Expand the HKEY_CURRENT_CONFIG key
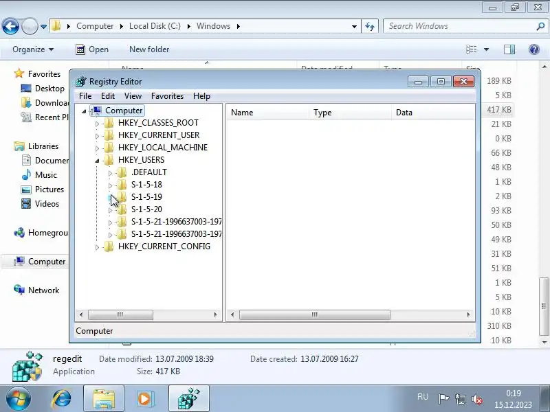The width and height of the screenshot is (550, 412). click(97, 247)
